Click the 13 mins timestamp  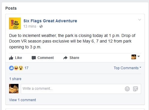pos(30,26)
